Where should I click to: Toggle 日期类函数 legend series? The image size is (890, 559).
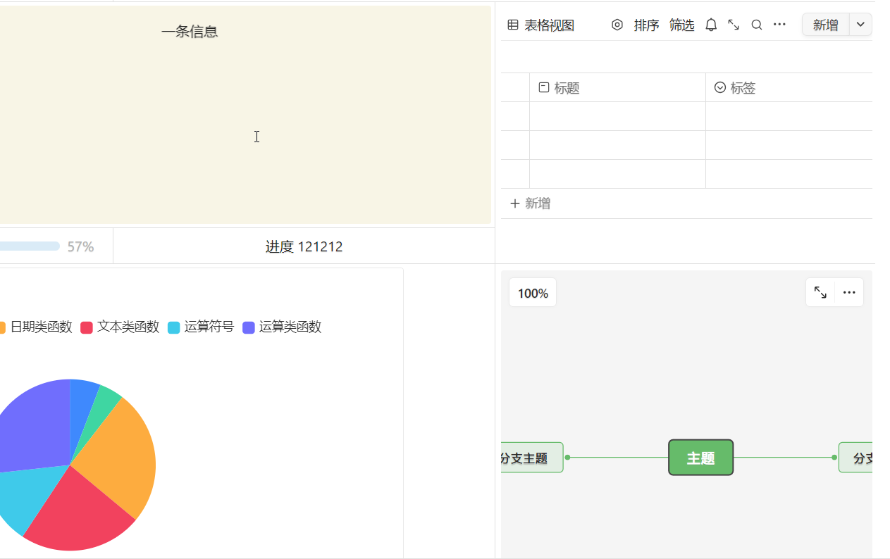coord(40,327)
